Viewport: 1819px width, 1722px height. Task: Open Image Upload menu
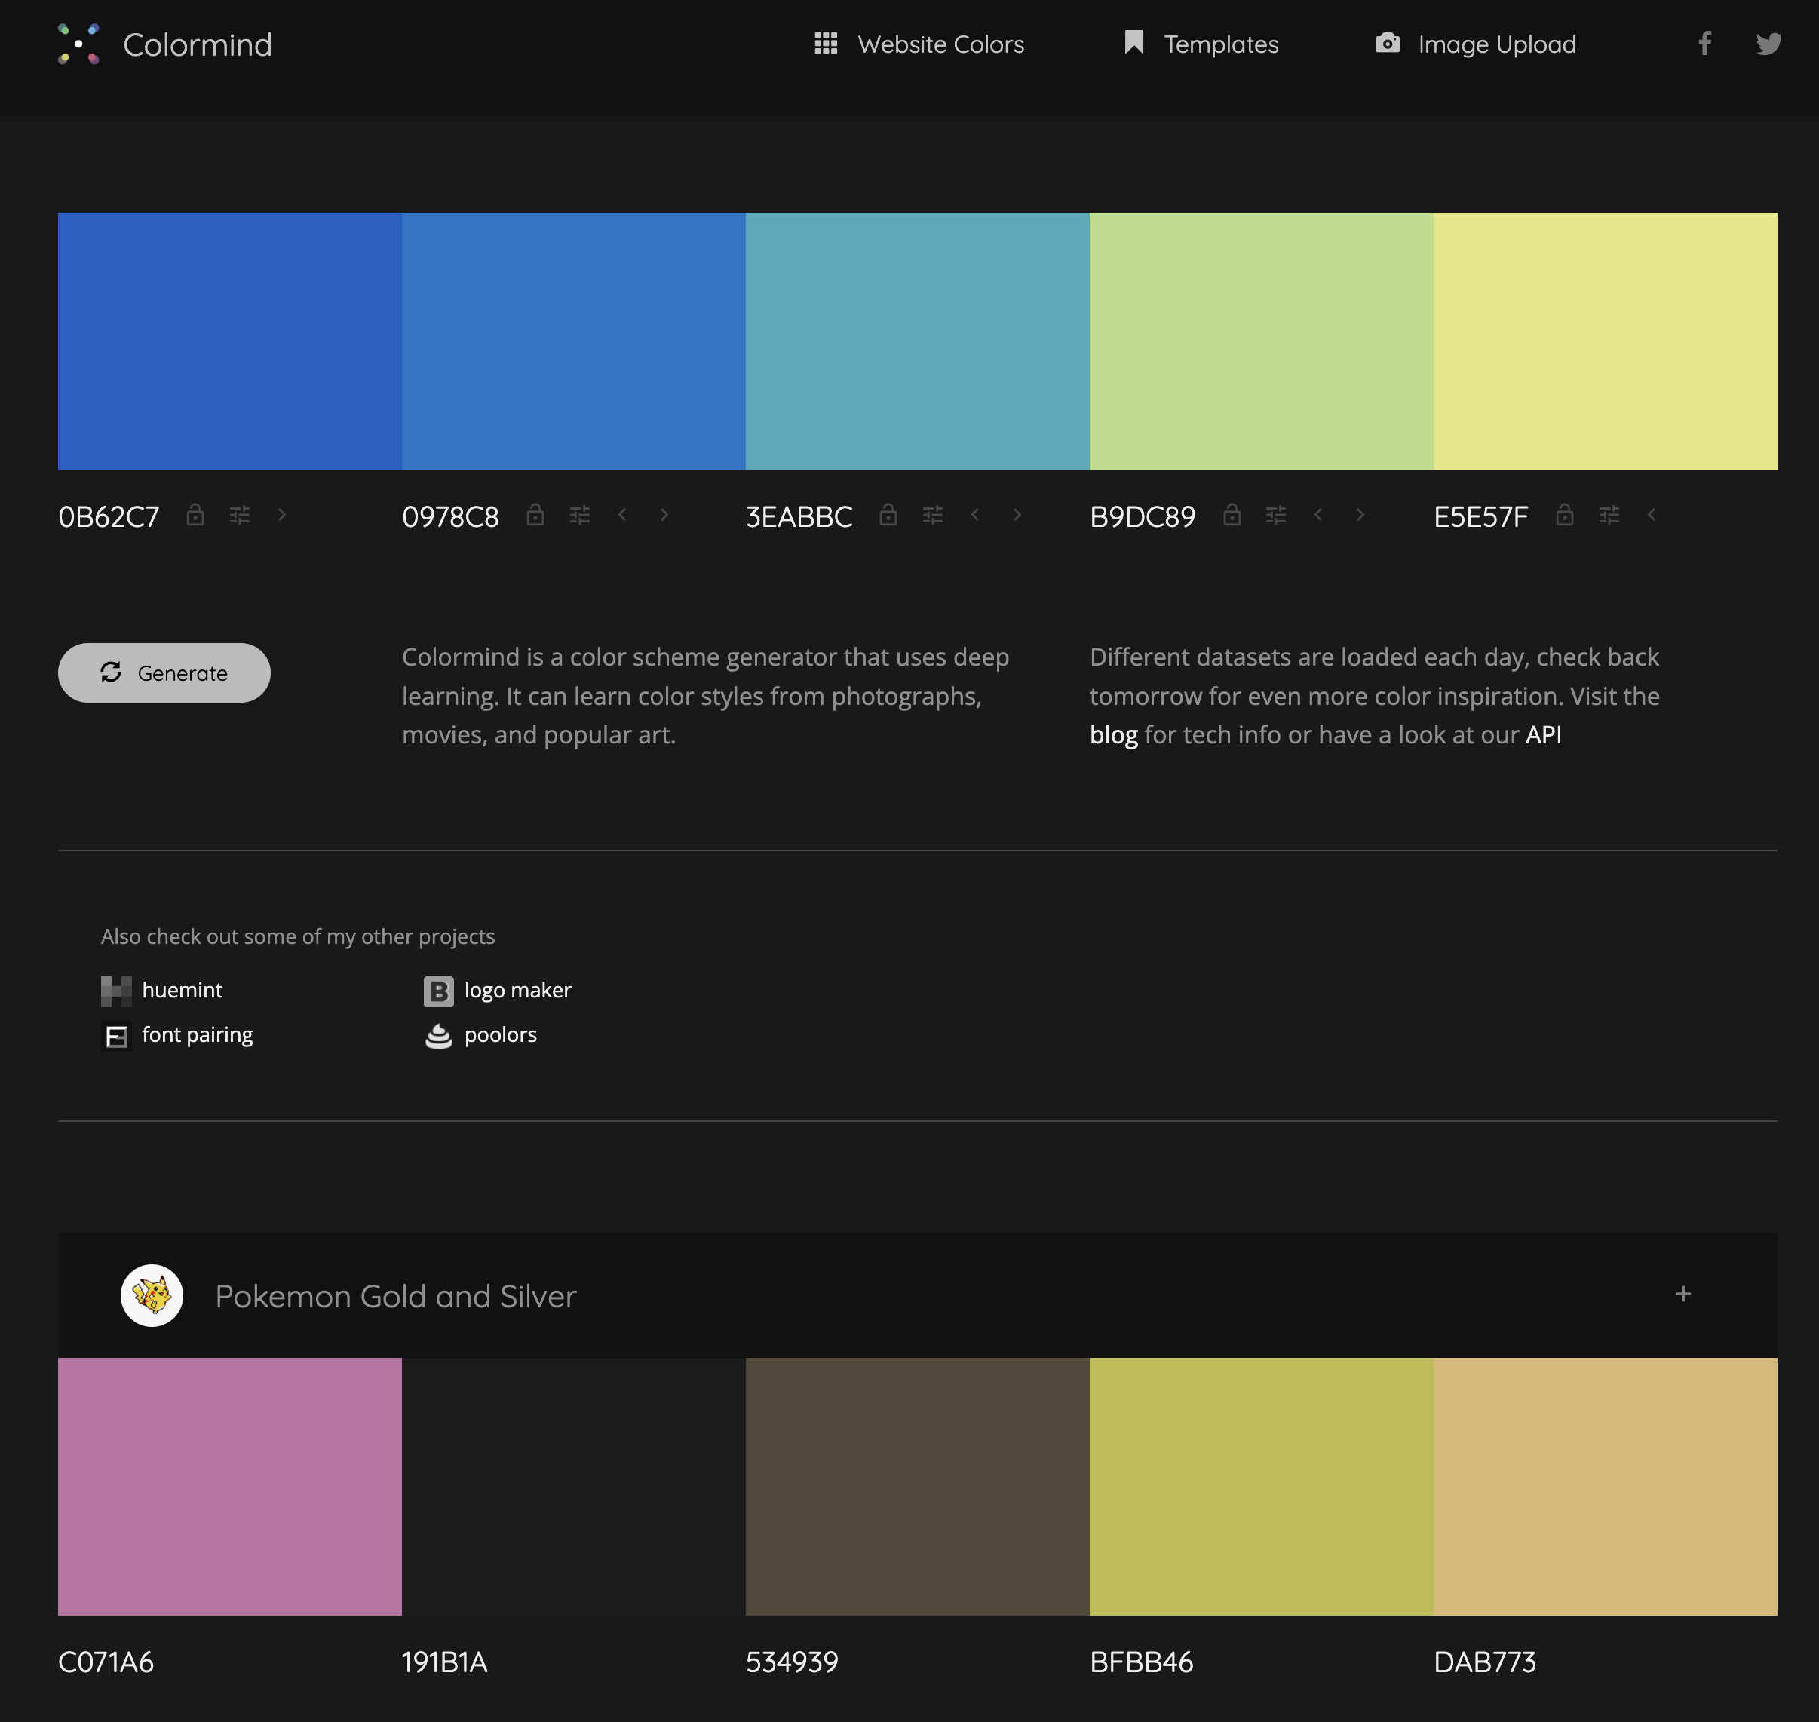tap(1476, 44)
